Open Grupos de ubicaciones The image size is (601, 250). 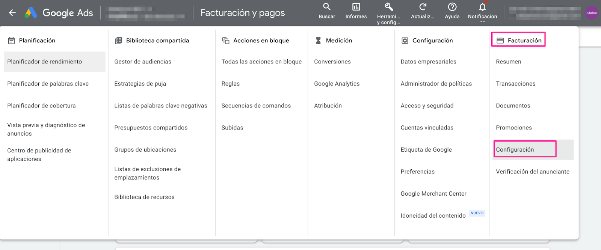point(145,150)
